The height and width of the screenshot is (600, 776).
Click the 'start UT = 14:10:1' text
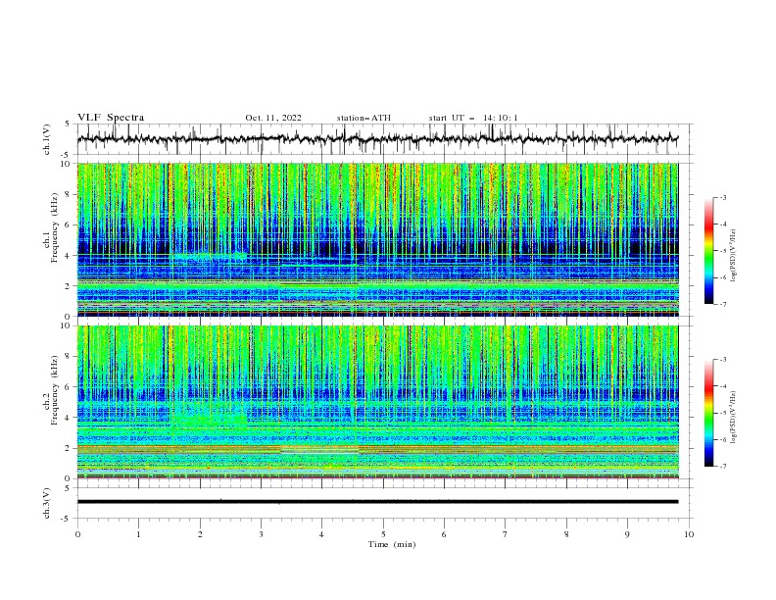pyautogui.click(x=473, y=118)
